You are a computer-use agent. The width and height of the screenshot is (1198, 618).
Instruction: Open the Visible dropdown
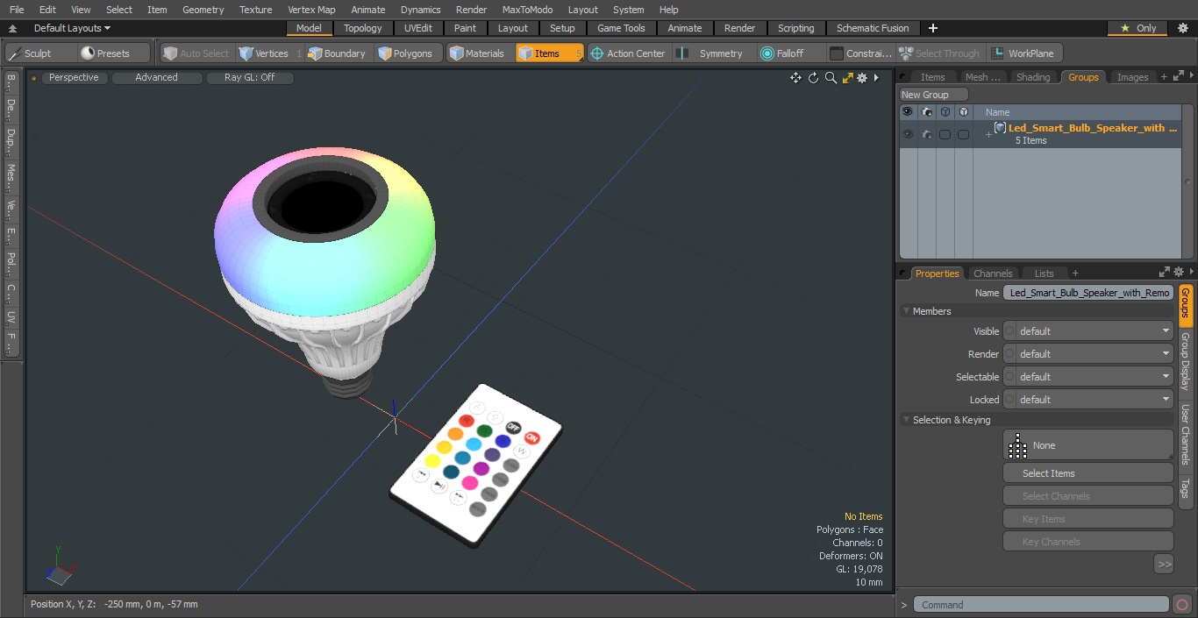point(1088,331)
